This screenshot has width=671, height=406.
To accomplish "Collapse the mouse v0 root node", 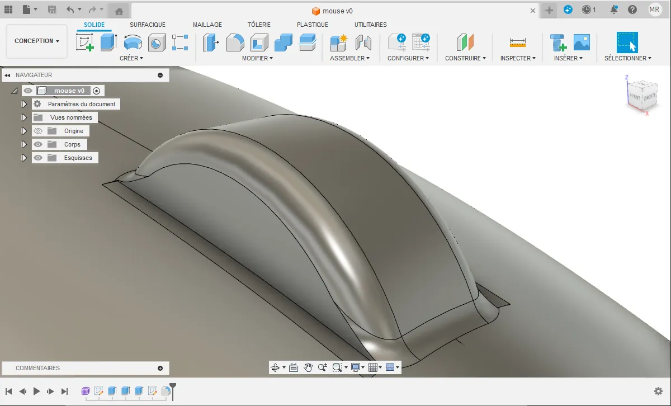I will (x=15, y=91).
